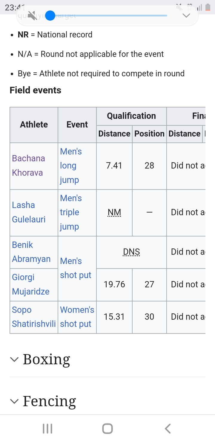Viewport: 215px width, 443px height.
Task: Tap the muted speaker icon on volume panel
Action: coord(32,15)
